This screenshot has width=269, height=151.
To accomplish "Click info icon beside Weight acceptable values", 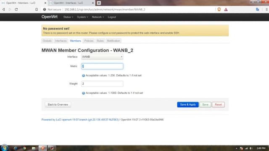I will [83, 93].
